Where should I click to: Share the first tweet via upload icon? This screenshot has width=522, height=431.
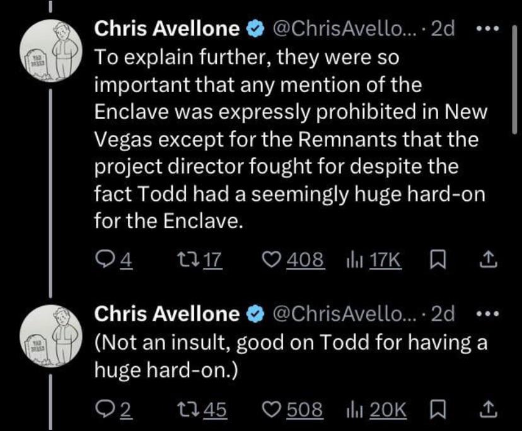pyautogui.click(x=489, y=260)
